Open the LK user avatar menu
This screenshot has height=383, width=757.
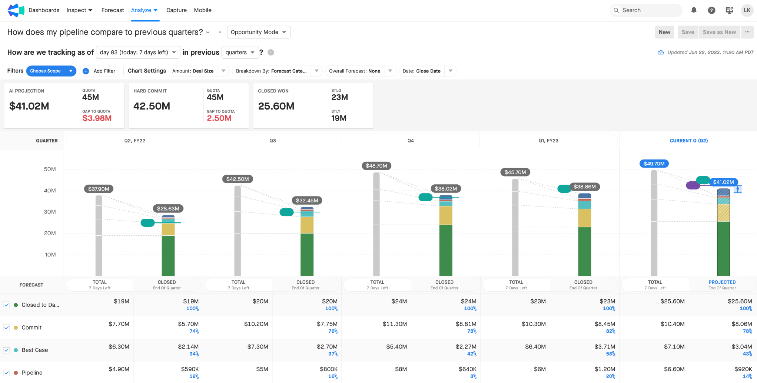pyautogui.click(x=747, y=10)
